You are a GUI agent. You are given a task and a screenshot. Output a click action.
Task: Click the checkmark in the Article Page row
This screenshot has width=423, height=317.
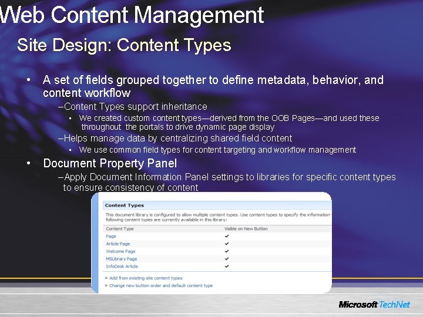[x=227, y=244]
